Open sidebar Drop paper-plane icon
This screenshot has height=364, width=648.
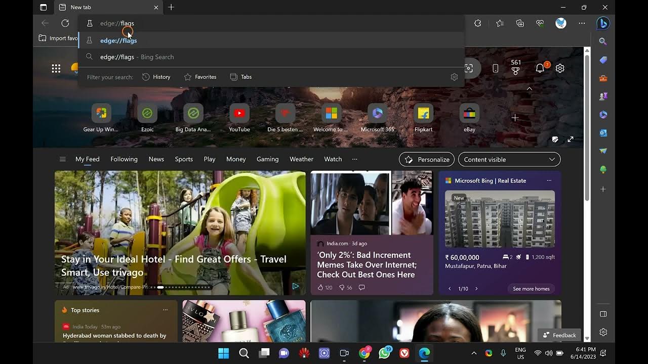point(603,151)
